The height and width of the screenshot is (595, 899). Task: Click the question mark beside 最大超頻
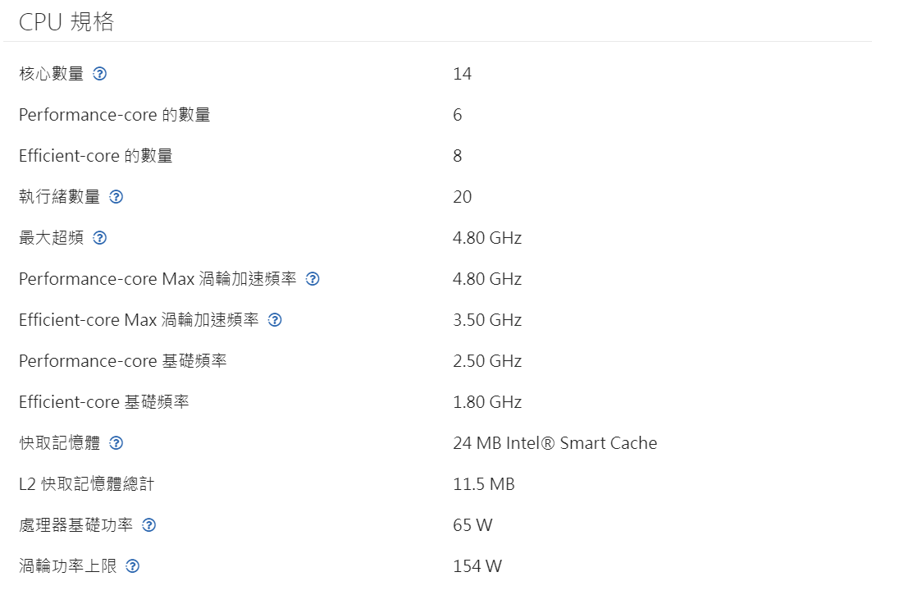(x=100, y=238)
